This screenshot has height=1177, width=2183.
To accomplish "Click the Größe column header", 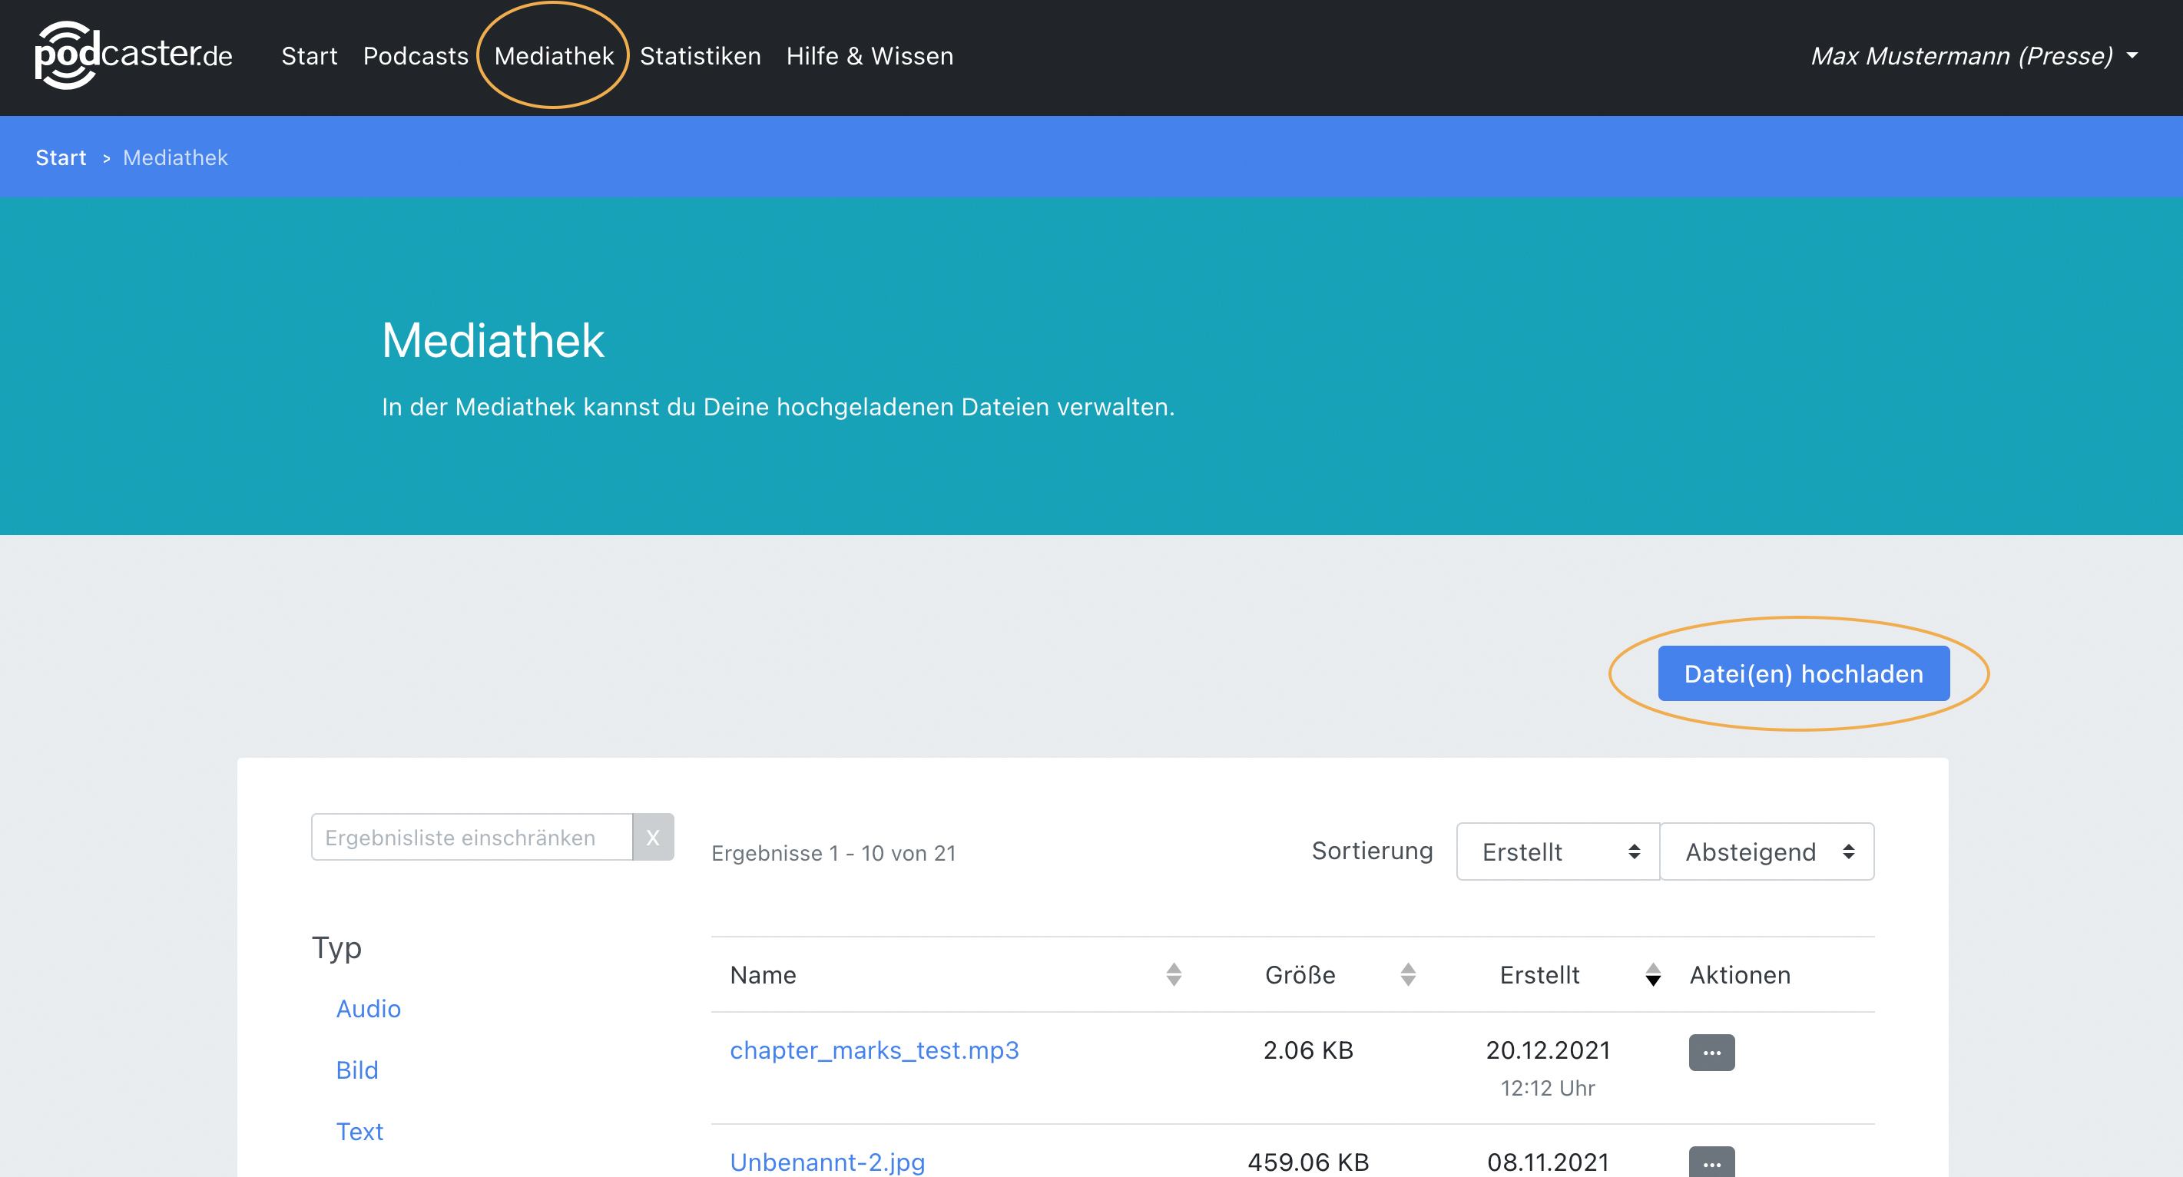I will click(x=1300, y=974).
